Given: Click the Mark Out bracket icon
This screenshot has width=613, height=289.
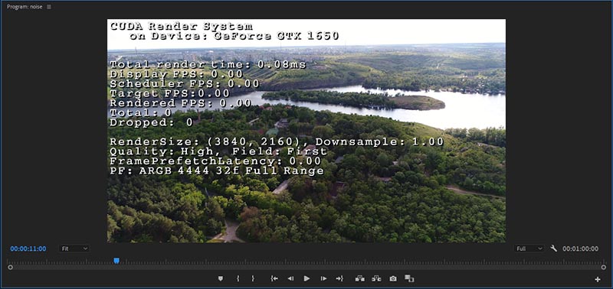Looking at the screenshot, I should click(x=253, y=278).
